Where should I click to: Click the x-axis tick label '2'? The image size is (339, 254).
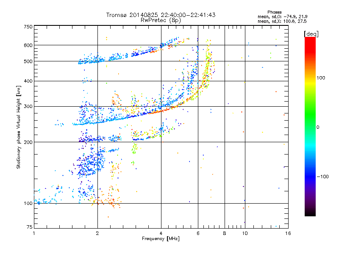point(97,233)
